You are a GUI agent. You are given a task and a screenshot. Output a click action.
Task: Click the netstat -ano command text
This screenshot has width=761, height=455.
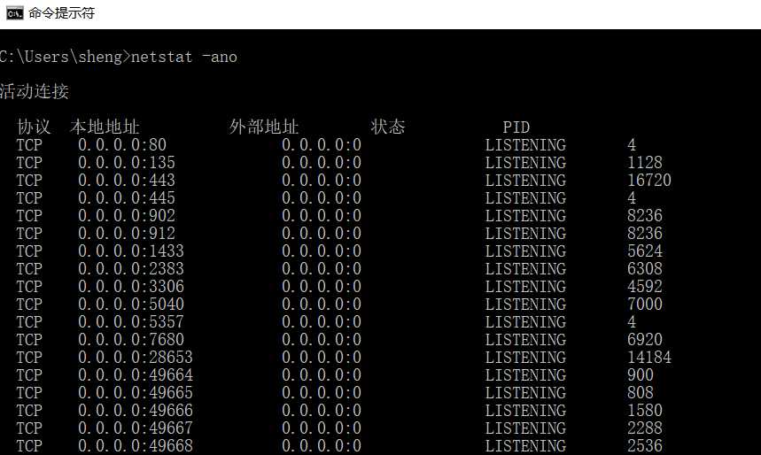184,57
